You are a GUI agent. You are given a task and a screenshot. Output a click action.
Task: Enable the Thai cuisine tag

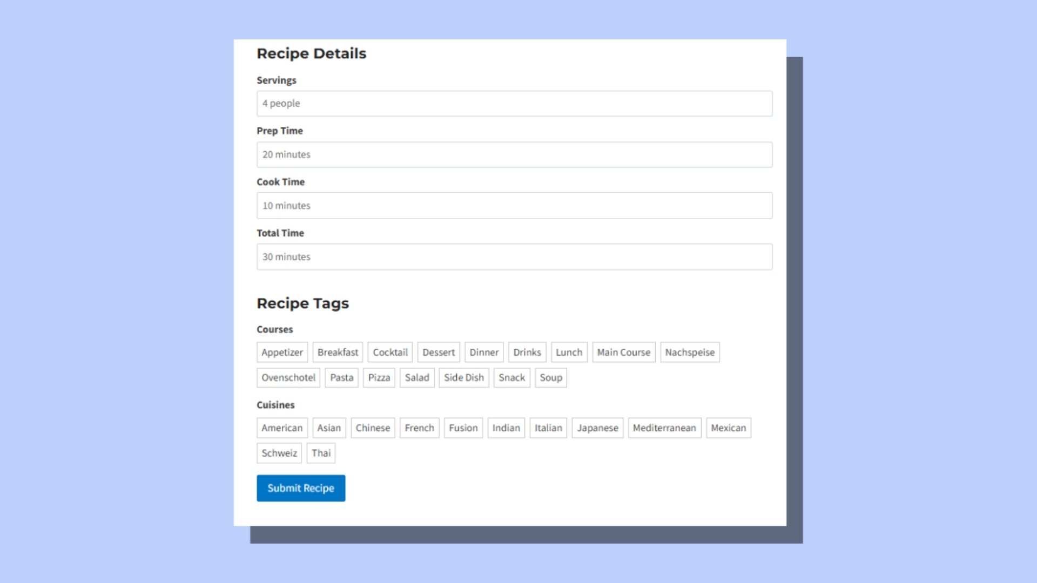321,453
